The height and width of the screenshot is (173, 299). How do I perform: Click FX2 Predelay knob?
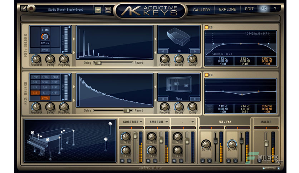click(165, 107)
